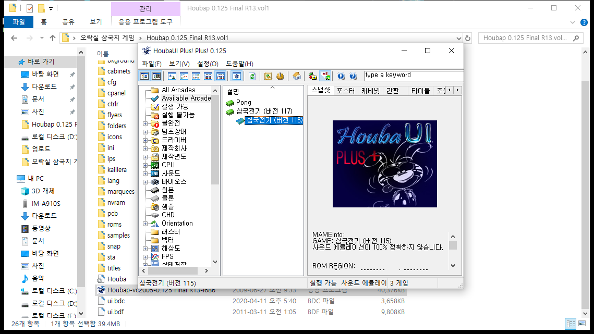The width and height of the screenshot is (594, 334).
Task: Switch to the 포스터 tab
Action: pyautogui.click(x=345, y=91)
